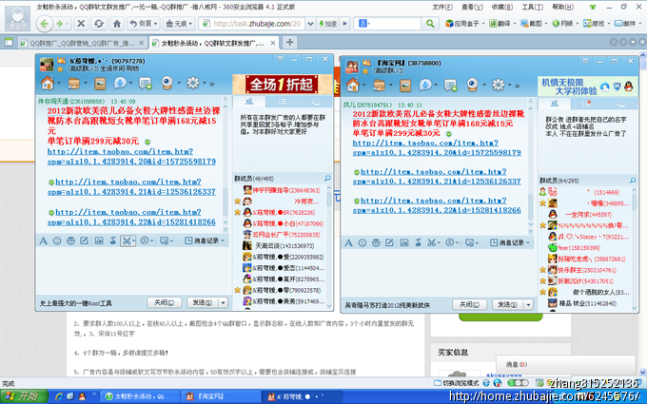Select member 快乐群主 in 淘宝网 member list
The height and width of the screenshot is (404, 647).
588,270
